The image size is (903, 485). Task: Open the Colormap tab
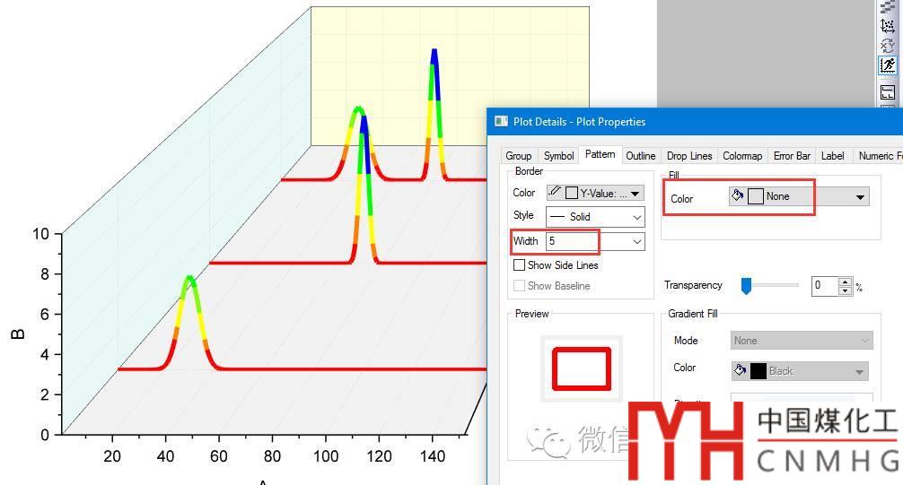coord(742,156)
